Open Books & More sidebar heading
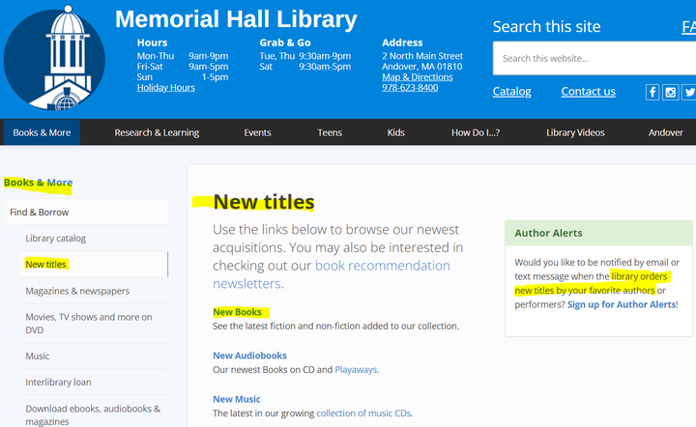This screenshot has height=427, width=696. [x=38, y=183]
